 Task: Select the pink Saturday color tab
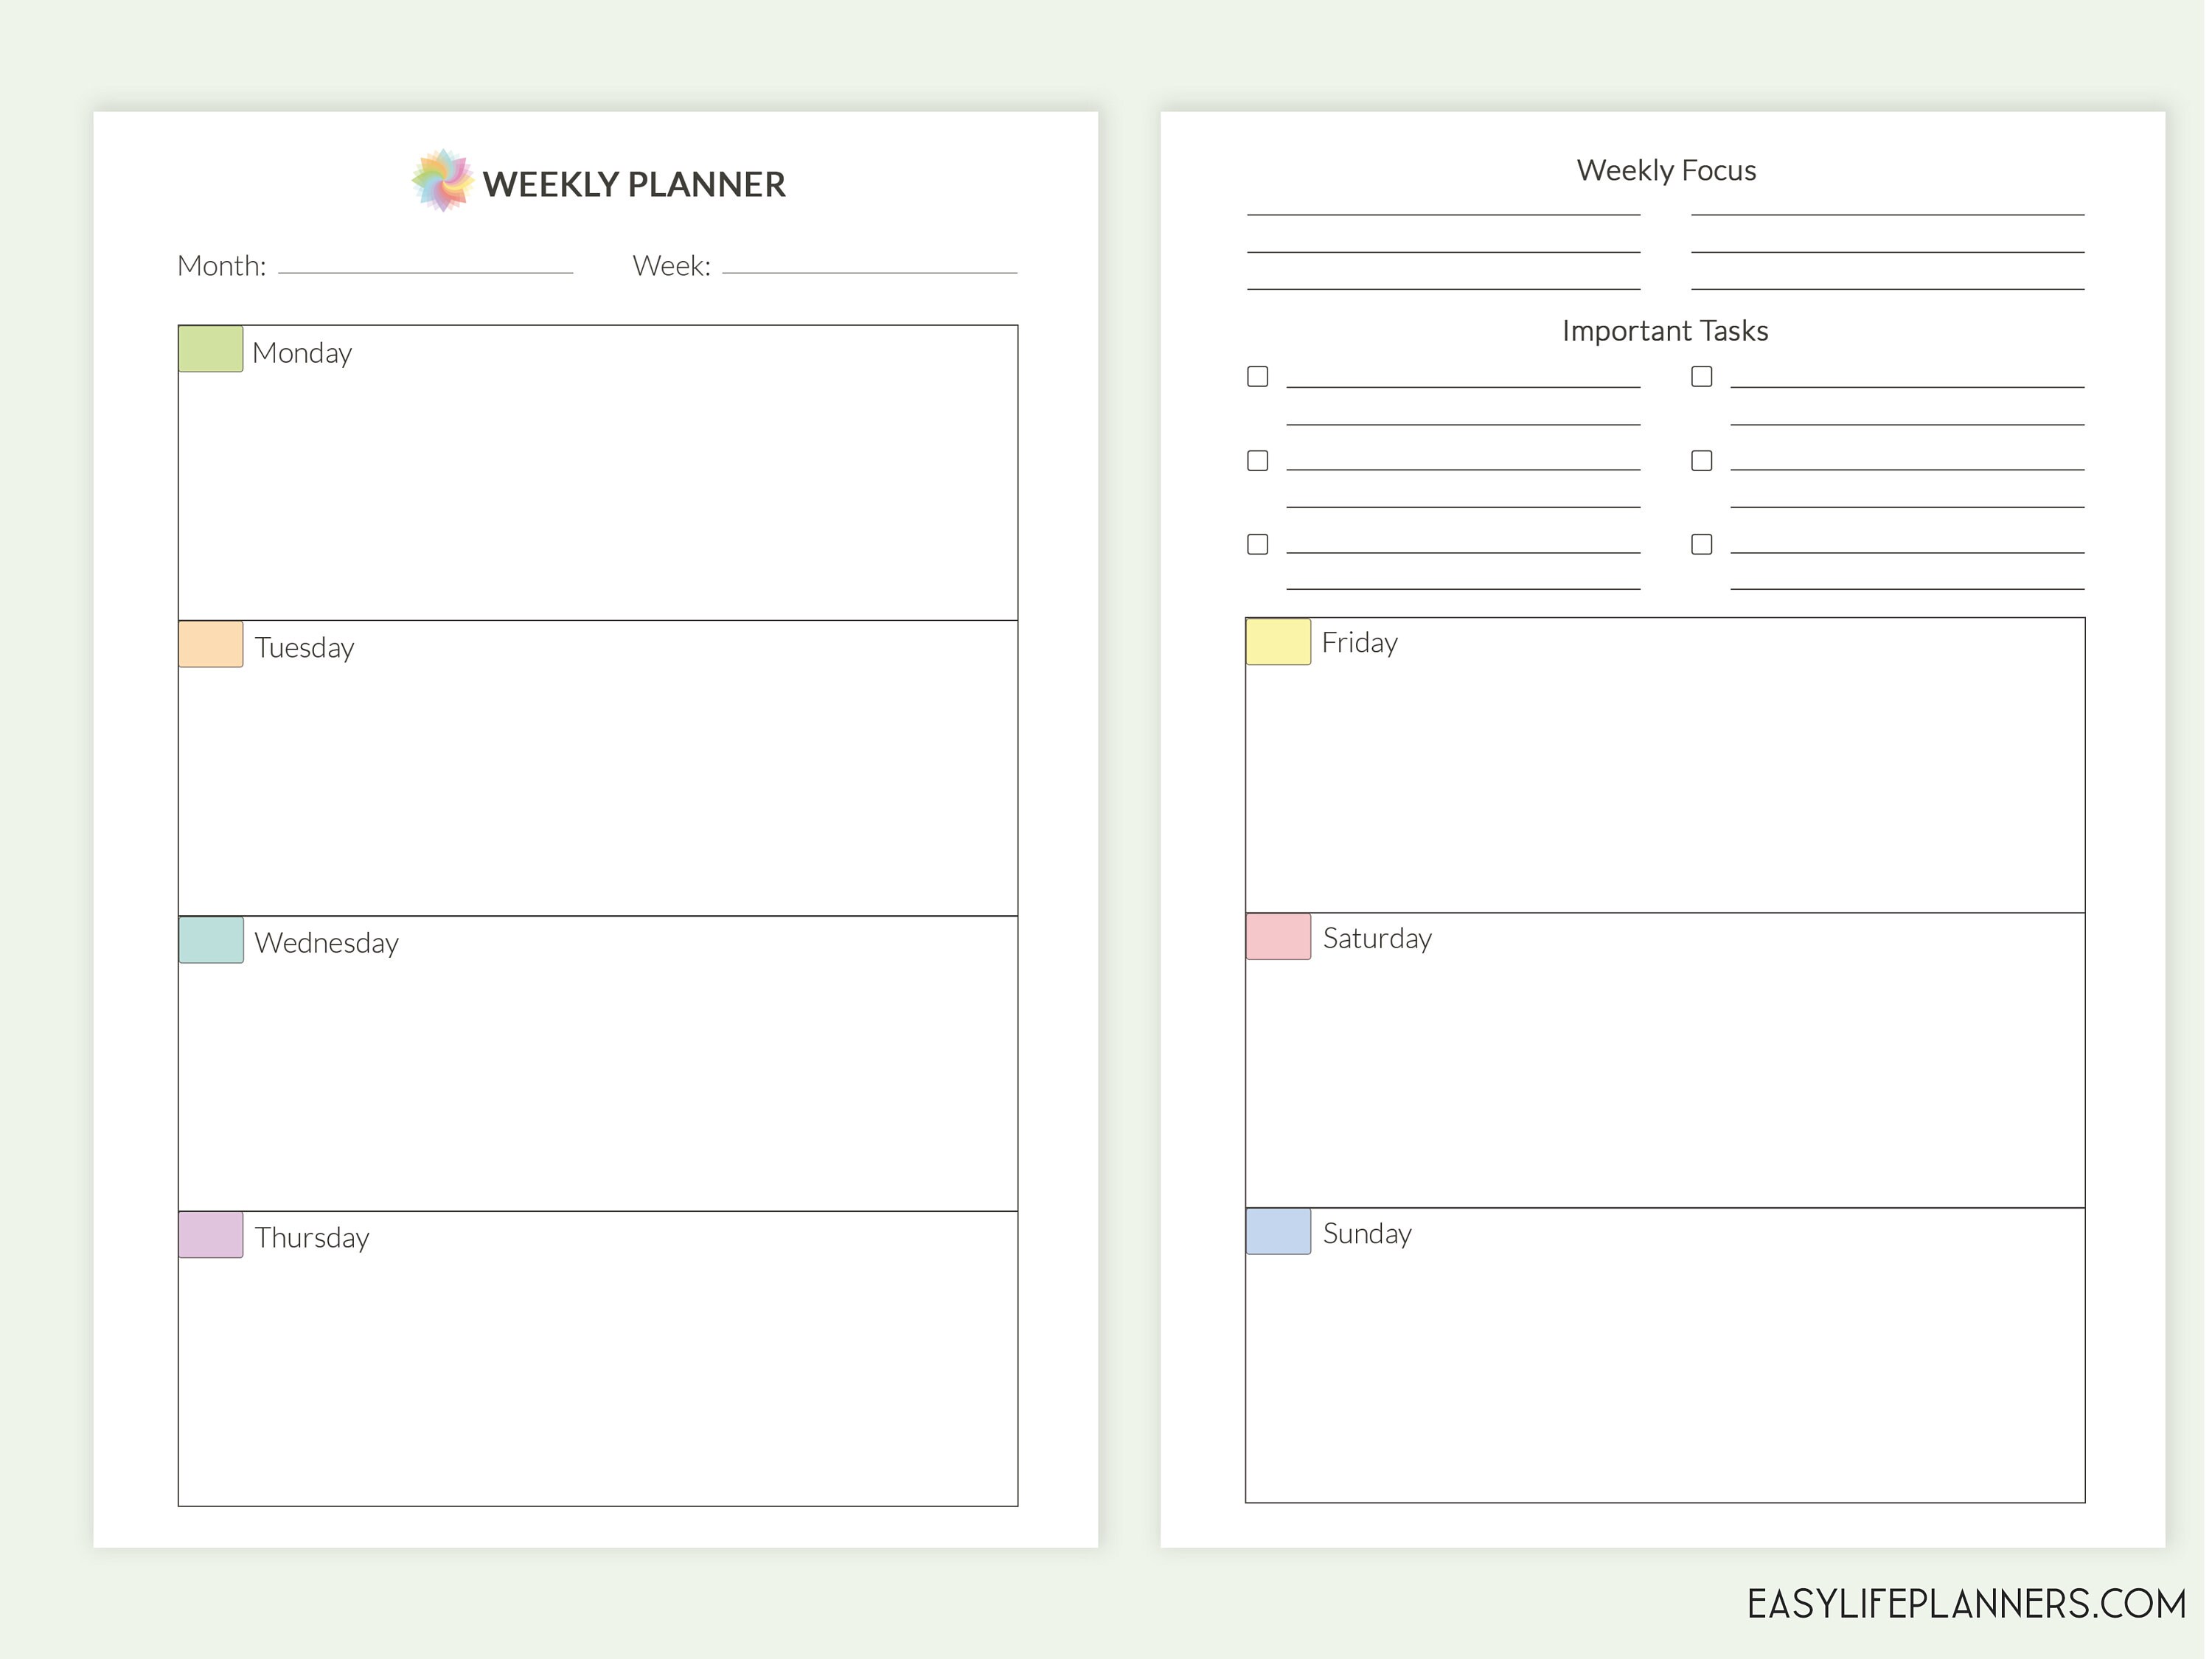(x=1278, y=937)
